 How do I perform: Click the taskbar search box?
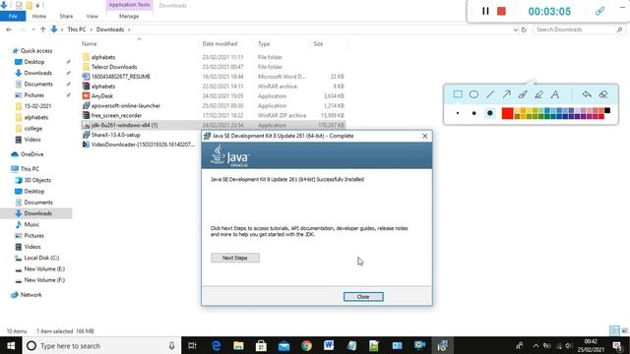pyautogui.click(x=101, y=345)
